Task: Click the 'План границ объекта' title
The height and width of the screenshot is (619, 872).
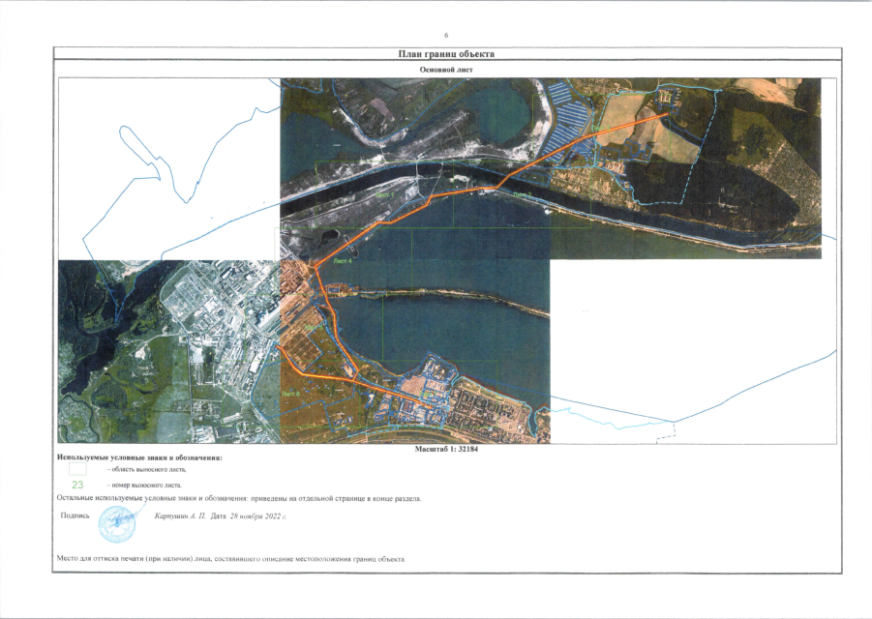Action: [x=446, y=55]
